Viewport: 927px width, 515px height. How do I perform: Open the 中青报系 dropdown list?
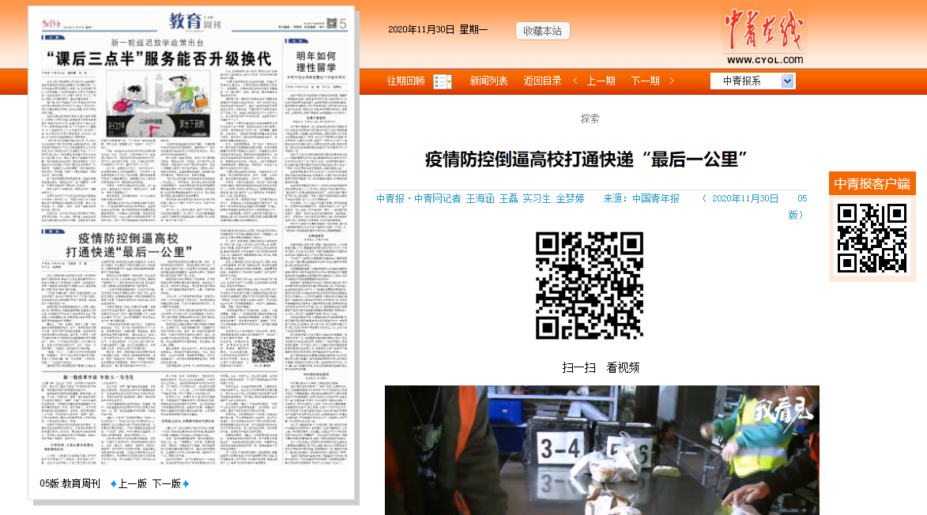tap(752, 81)
